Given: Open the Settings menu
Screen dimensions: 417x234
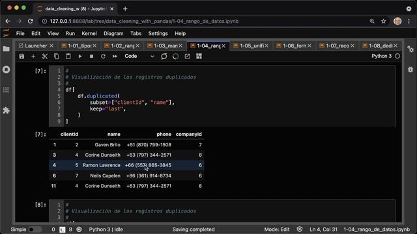Looking at the screenshot, I should point(158,34).
